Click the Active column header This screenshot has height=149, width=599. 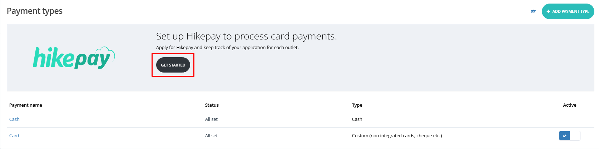569,105
